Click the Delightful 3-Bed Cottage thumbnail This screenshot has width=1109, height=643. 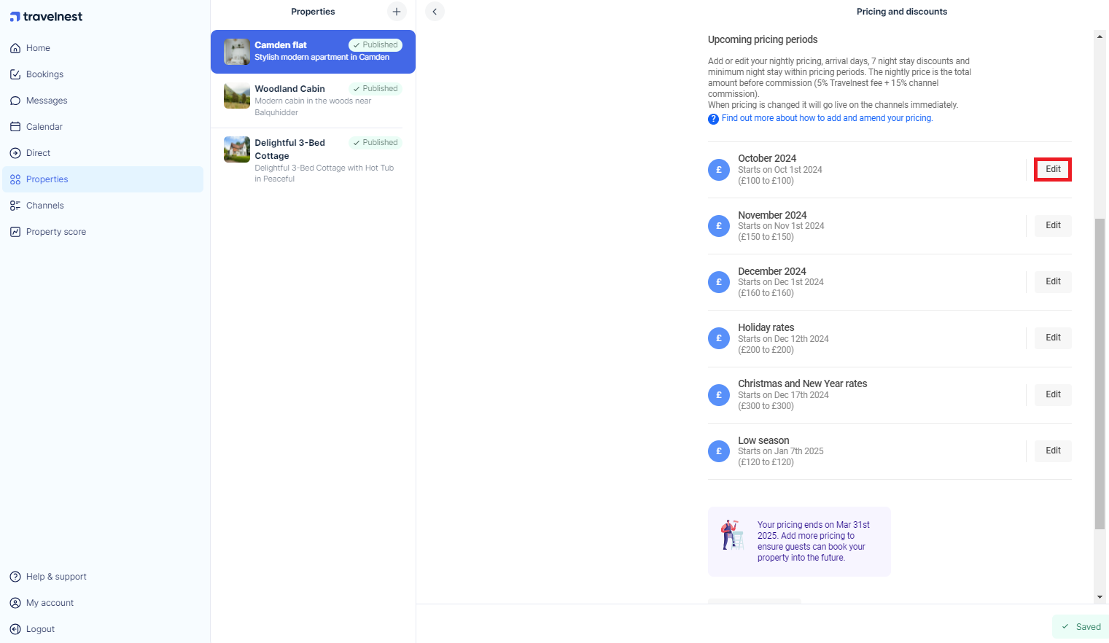pyautogui.click(x=237, y=149)
